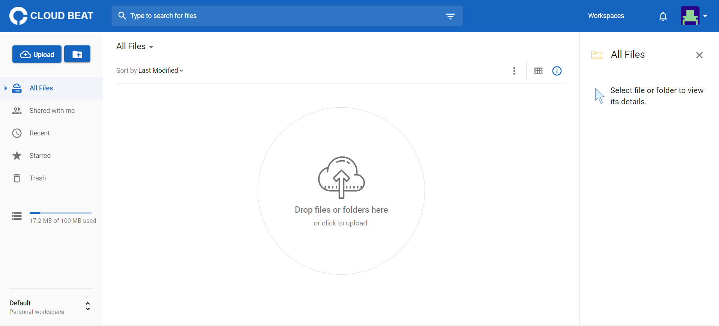Open search filter options icon
Screen dimensions: 719x326
pos(450,16)
